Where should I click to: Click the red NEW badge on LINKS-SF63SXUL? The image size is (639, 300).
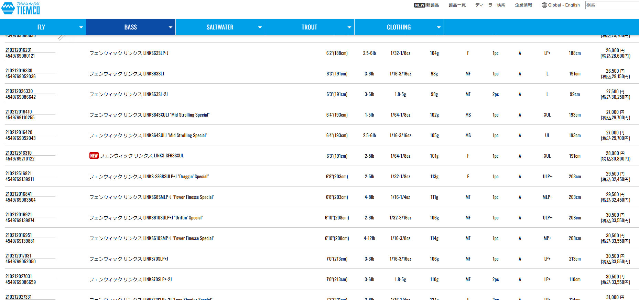click(x=94, y=156)
